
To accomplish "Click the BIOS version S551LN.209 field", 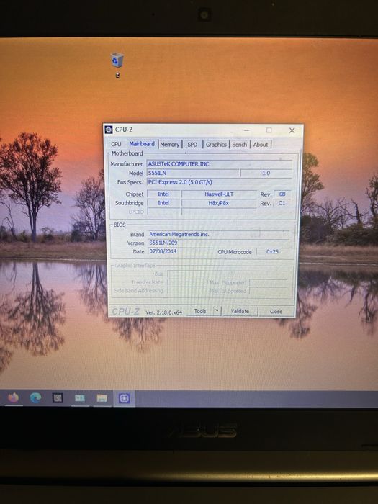I will pyautogui.click(x=218, y=243).
